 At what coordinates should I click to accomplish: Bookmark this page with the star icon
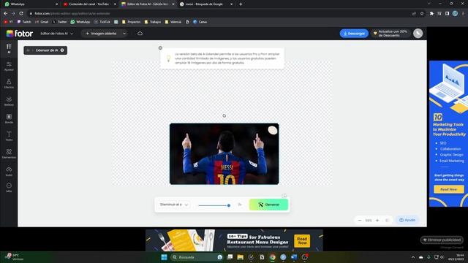[422, 13]
